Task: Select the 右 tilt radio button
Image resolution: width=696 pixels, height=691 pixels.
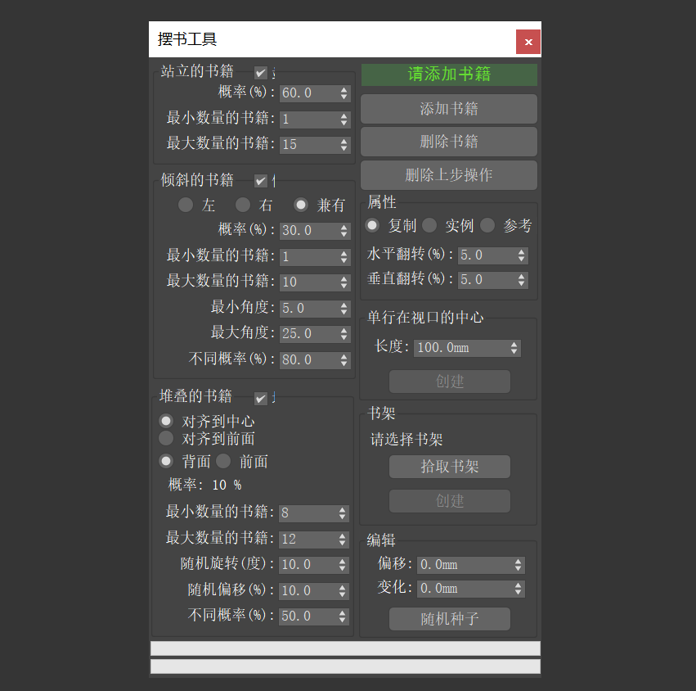Action: point(242,205)
